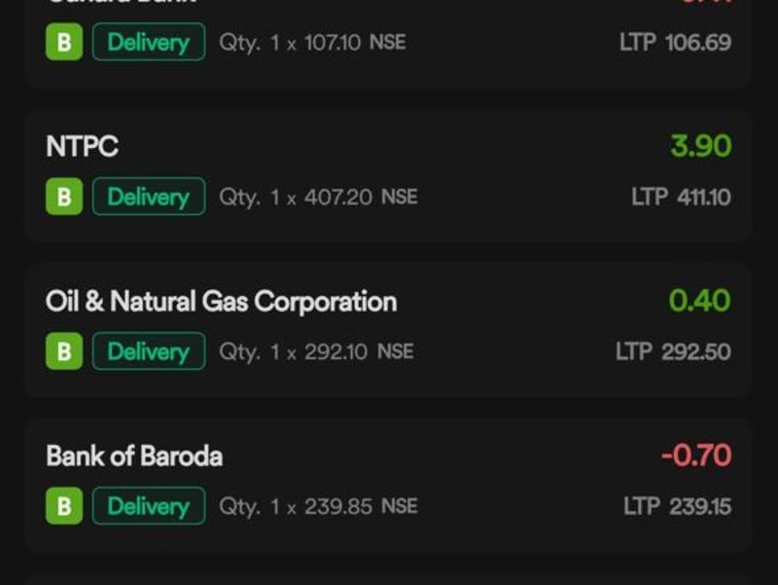Viewport: 778px width, 585px height.
Task: Click Qty. 1 x 239.85 NSE text
Action: [x=319, y=506]
